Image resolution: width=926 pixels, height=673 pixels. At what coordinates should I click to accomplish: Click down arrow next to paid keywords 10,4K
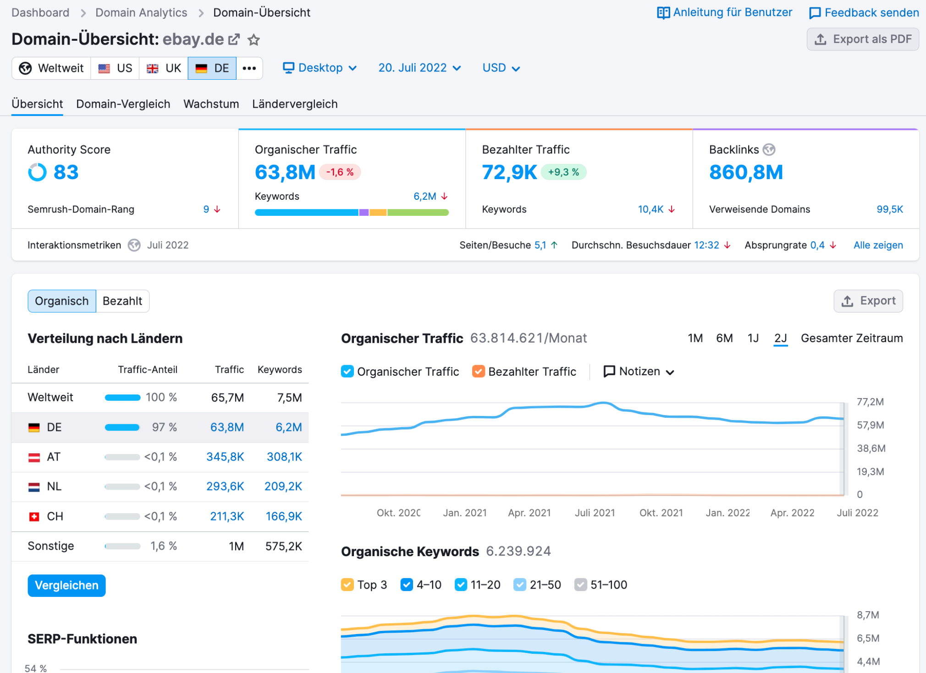coord(672,209)
